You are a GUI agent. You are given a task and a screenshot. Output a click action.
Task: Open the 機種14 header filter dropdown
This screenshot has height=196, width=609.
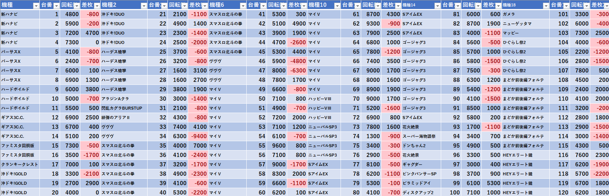[437, 6]
